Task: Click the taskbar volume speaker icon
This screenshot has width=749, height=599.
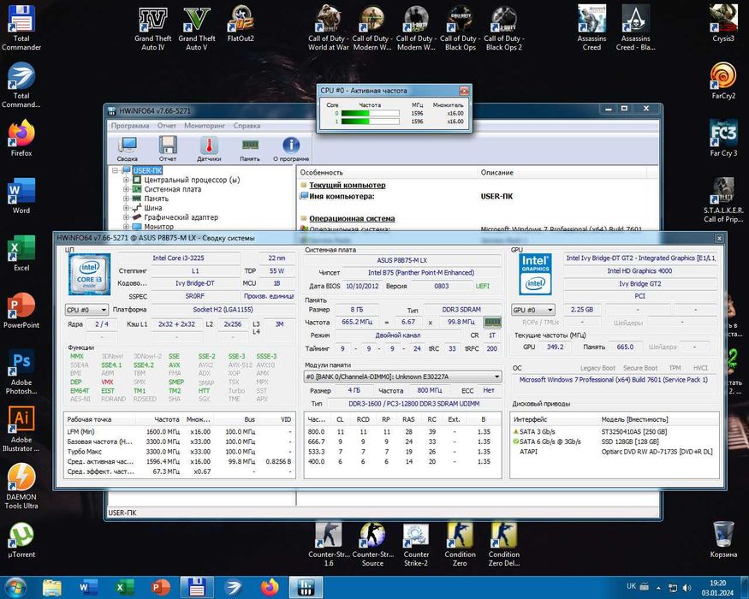Action: coord(687,588)
